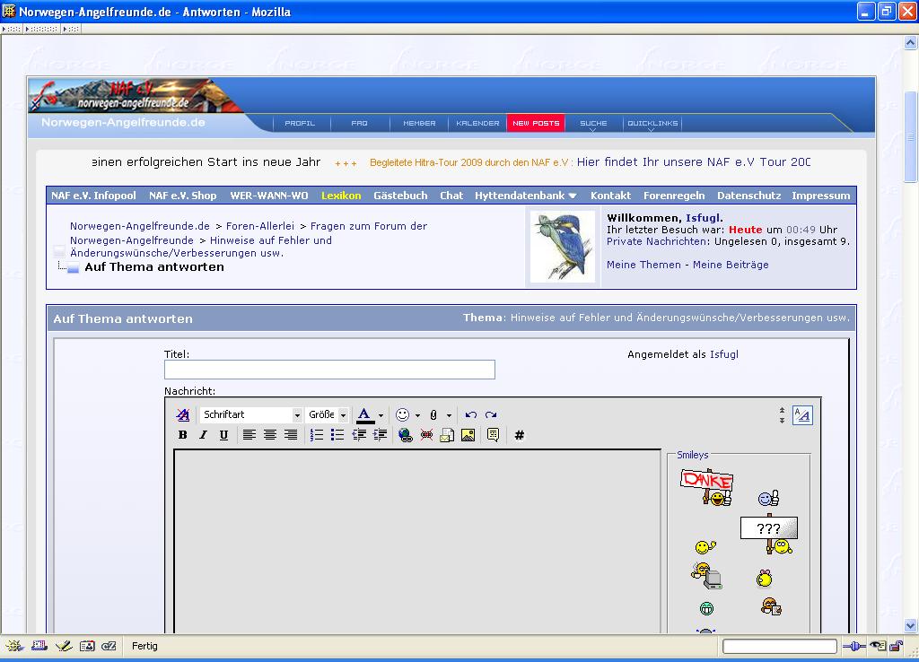Go to the NEW POSTS tab
This screenshot has height=662, width=919.
coord(536,123)
